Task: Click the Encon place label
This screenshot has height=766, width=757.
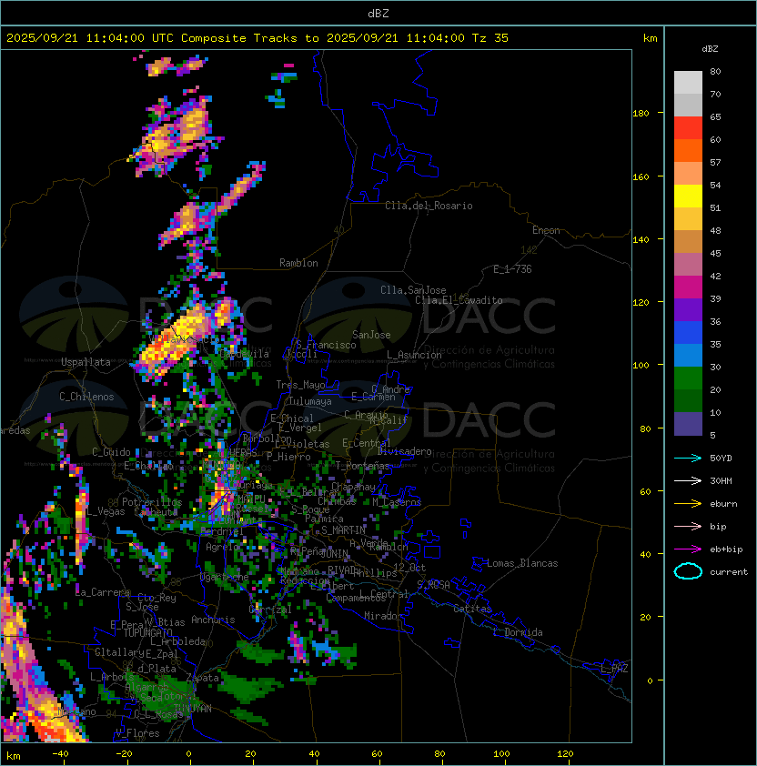Action: point(546,230)
